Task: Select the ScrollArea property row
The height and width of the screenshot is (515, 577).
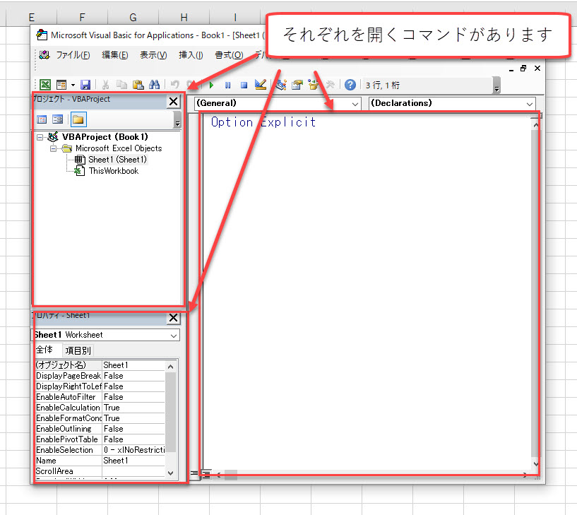Action: [x=100, y=471]
